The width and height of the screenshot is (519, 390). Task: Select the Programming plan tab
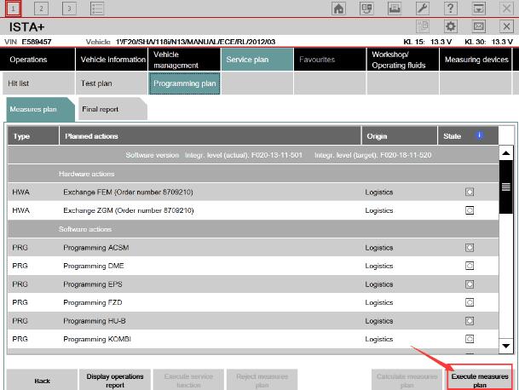tap(184, 83)
